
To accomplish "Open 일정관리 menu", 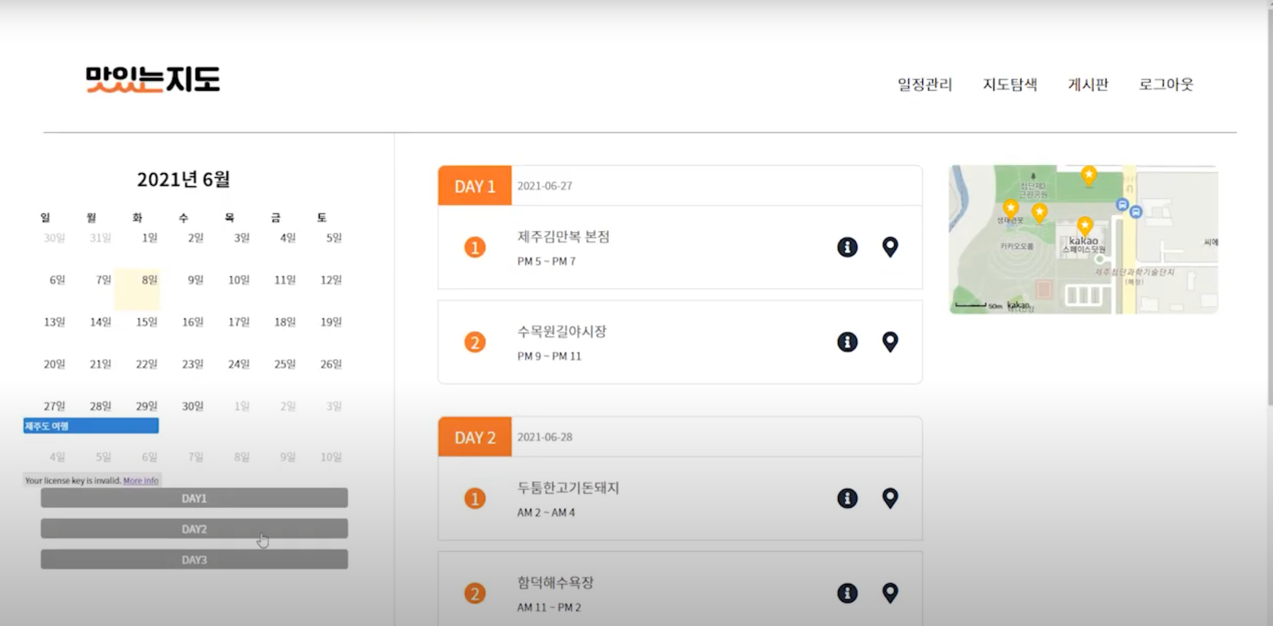I will [925, 84].
